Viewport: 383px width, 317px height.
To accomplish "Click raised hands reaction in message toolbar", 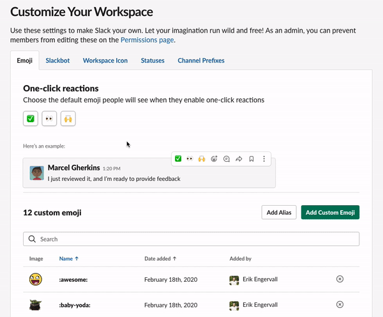I will (202, 158).
